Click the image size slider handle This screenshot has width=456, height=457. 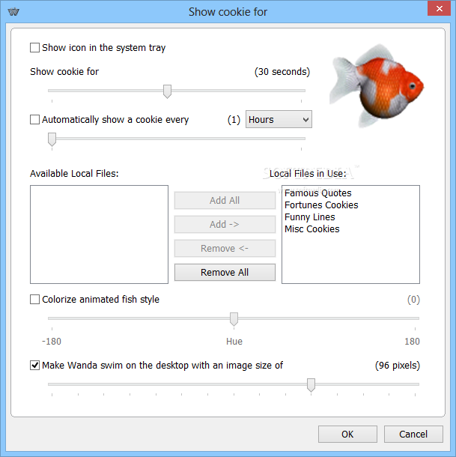tap(311, 385)
